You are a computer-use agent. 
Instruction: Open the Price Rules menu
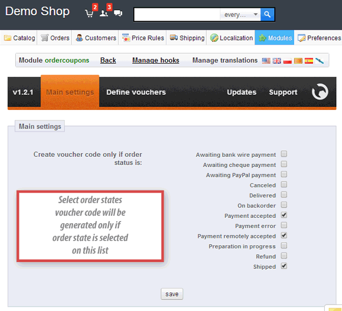tap(143, 38)
